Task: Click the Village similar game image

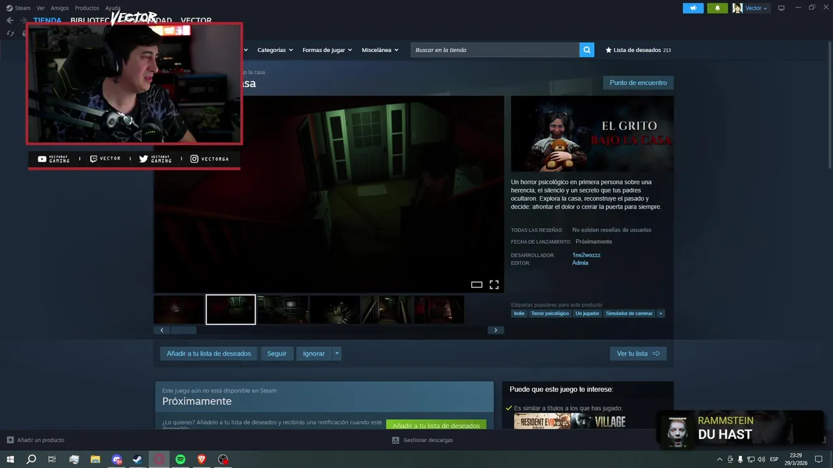Action: tap(599, 422)
